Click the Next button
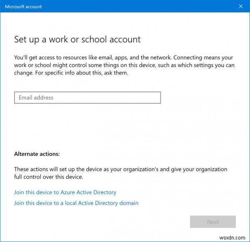Viewport: 250px width, 242px height. (212, 222)
